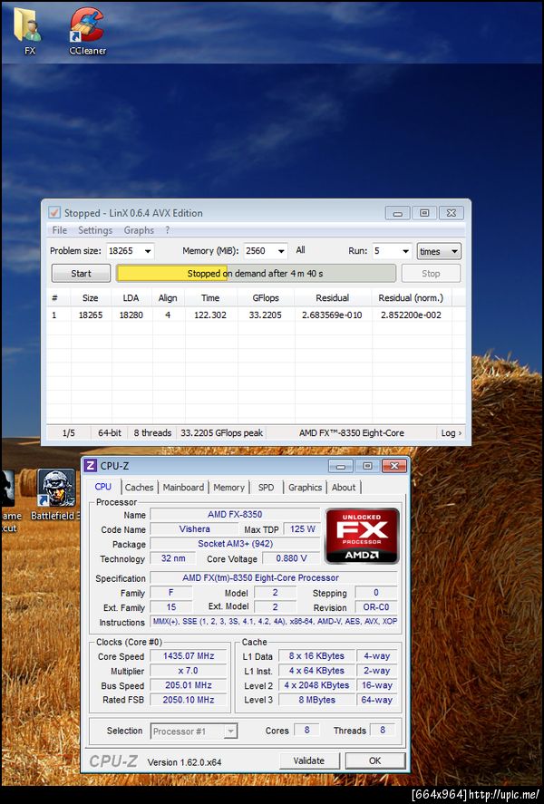Click Name field 'AMD FX-8350'

tap(235, 514)
